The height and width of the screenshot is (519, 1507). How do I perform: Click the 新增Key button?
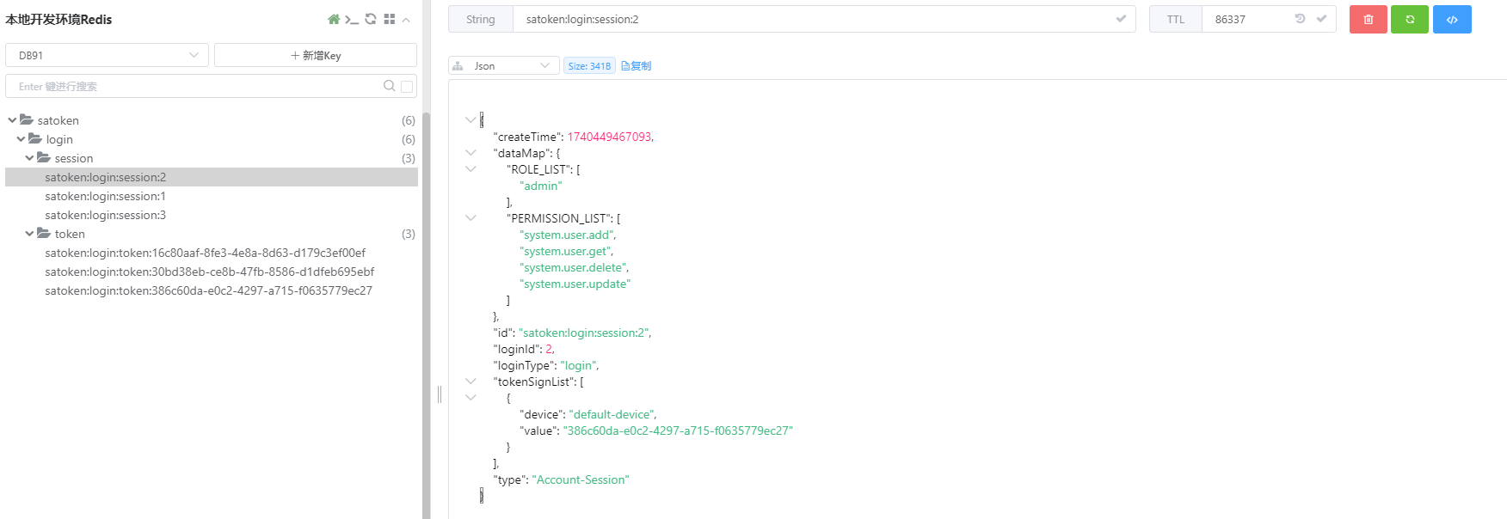point(316,55)
